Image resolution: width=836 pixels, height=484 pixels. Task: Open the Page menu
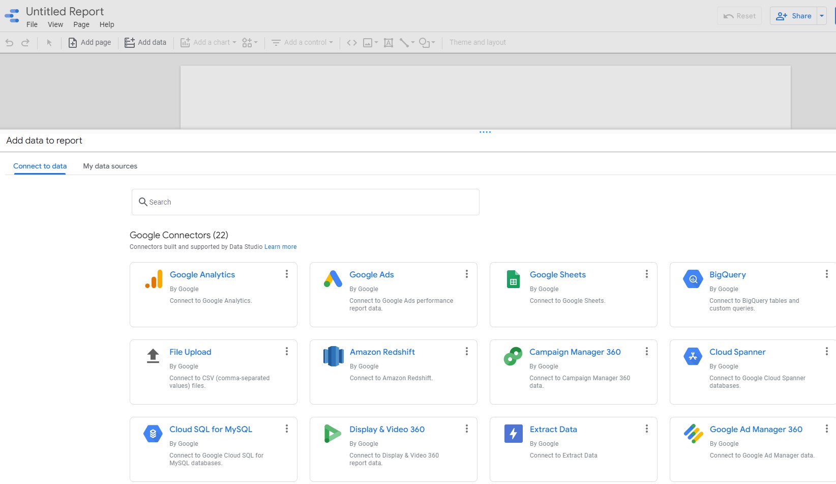[x=81, y=24]
